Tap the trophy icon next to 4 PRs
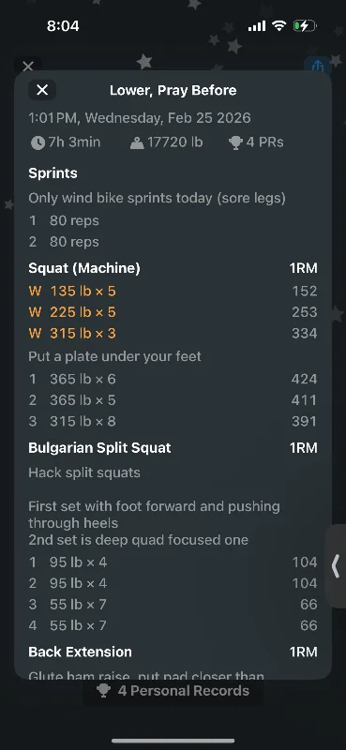 click(235, 142)
